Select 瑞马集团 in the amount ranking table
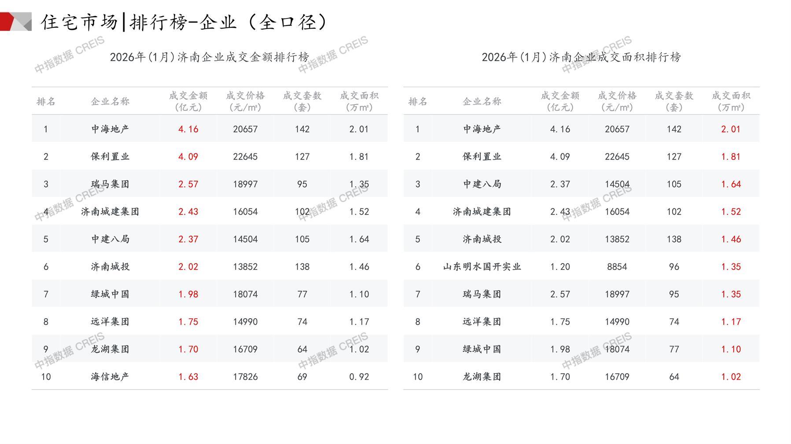791x444 pixels. pyautogui.click(x=110, y=184)
